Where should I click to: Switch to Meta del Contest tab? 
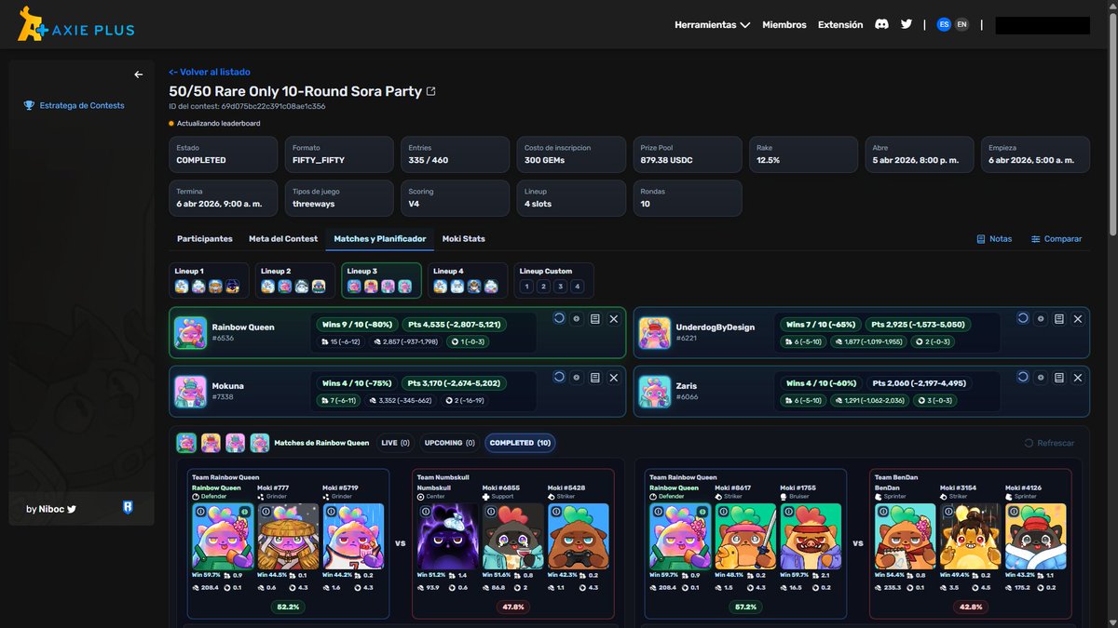click(283, 239)
